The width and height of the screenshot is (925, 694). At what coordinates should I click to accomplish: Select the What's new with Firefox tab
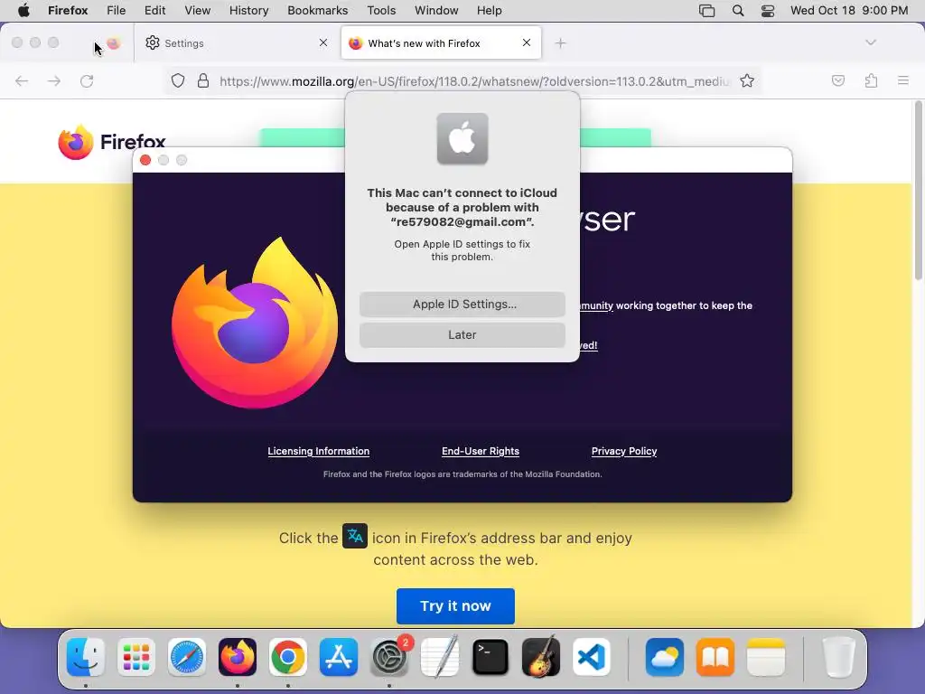coord(441,43)
